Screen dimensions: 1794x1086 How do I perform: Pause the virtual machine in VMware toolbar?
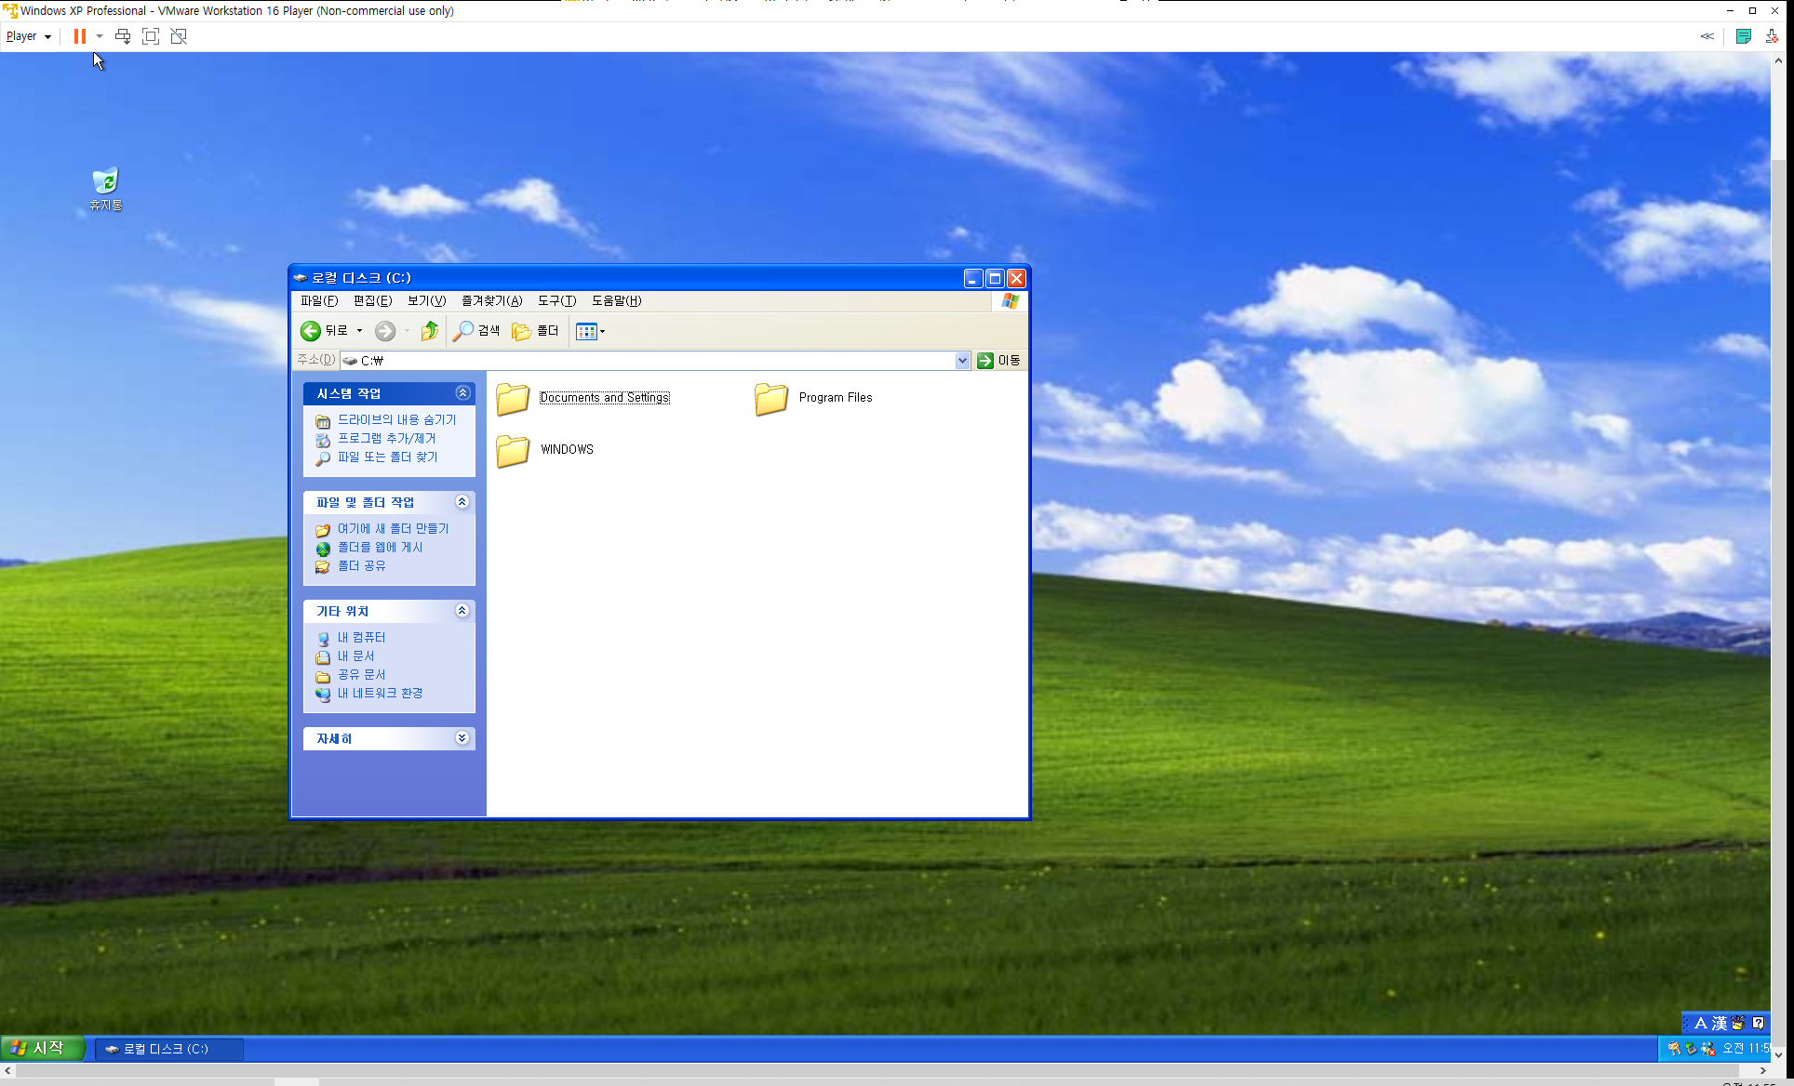(x=80, y=36)
